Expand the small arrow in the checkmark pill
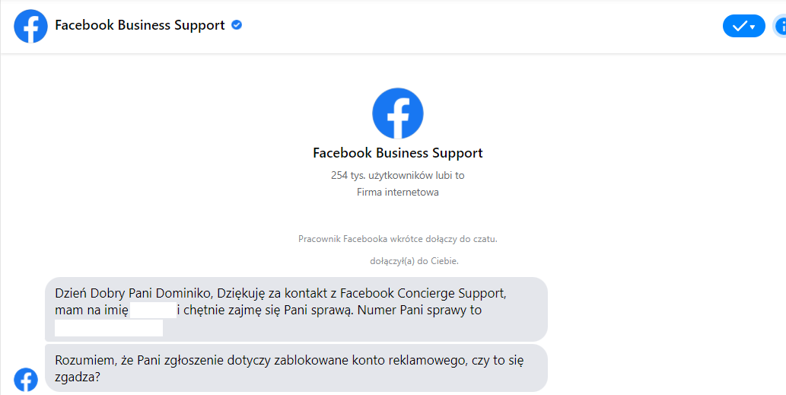The height and width of the screenshot is (395, 786). pos(753,27)
